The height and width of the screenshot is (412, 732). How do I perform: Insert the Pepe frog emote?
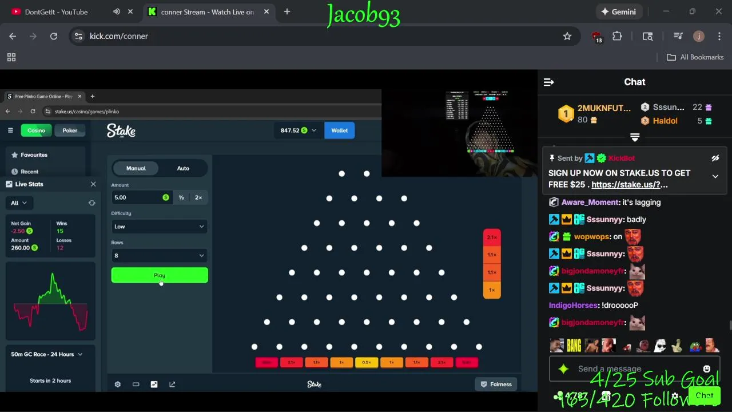pos(695,346)
